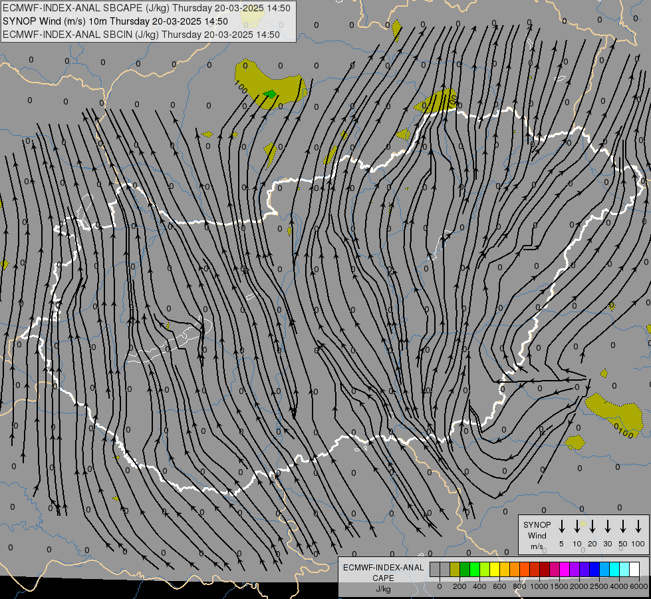
Task: Click the small bright green CAPE patch on map
Action: click(x=270, y=94)
